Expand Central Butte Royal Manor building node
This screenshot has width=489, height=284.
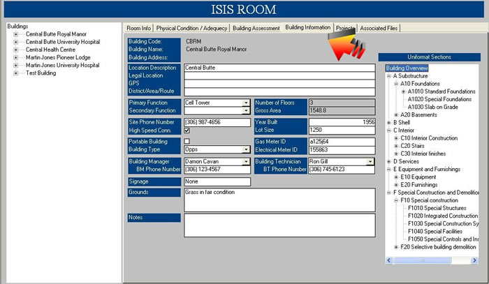point(15,34)
